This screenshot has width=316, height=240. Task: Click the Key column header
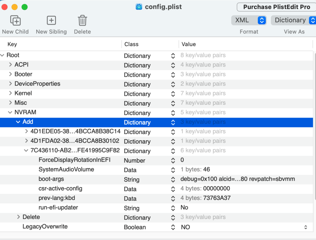point(12,44)
